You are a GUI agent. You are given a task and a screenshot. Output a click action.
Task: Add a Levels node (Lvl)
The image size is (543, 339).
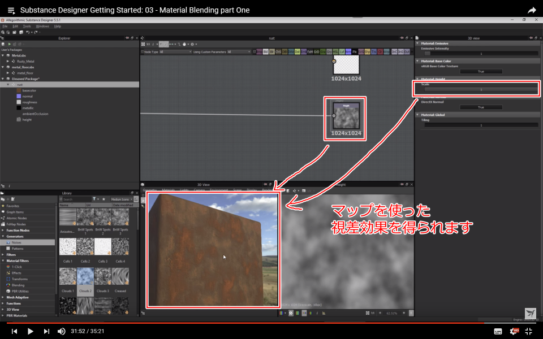pyautogui.click(x=342, y=52)
